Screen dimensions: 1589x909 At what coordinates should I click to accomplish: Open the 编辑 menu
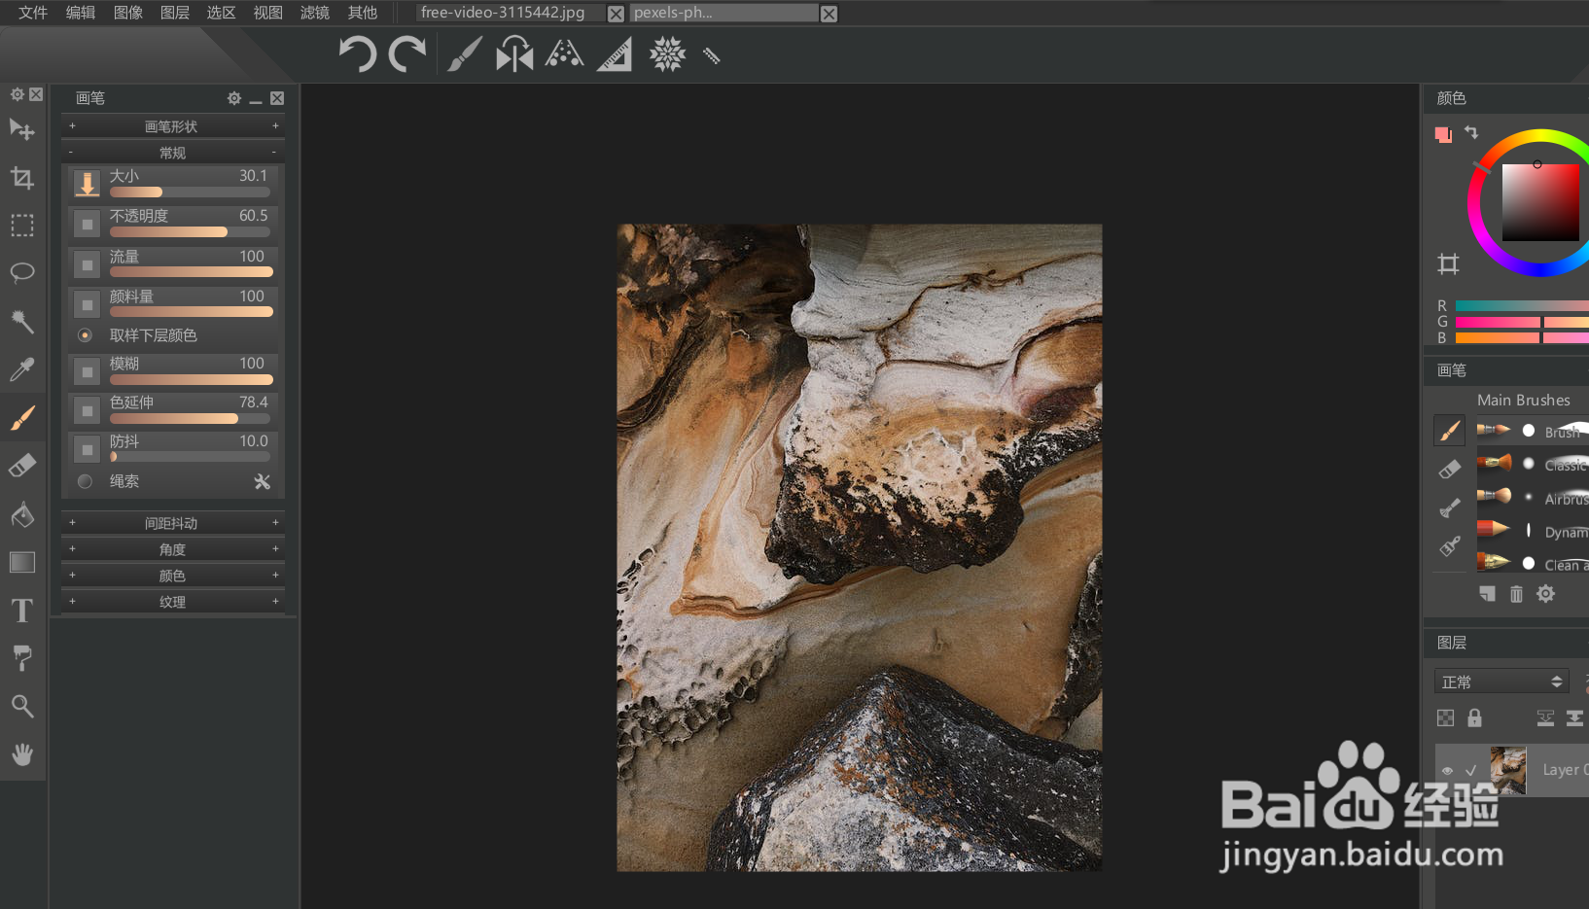81,13
